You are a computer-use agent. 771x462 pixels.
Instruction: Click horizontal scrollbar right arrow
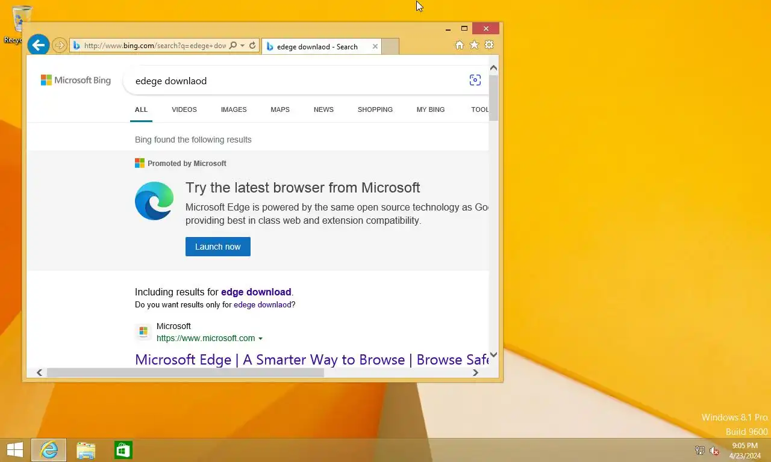coord(475,373)
